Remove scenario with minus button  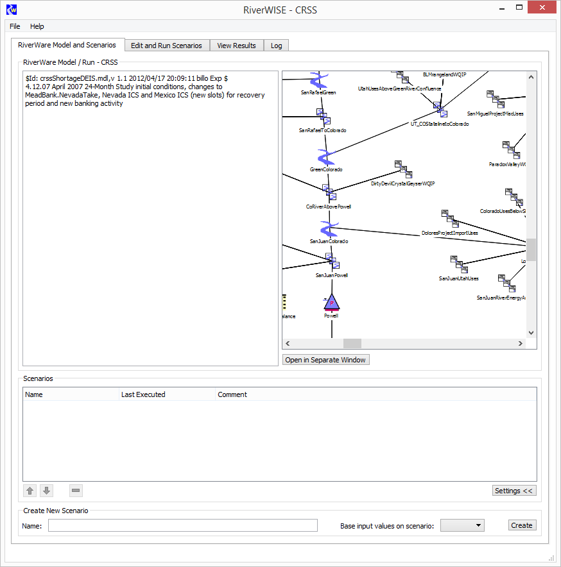(76, 491)
